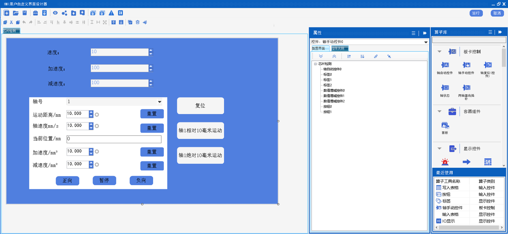Click the share nodes icon in toolbar
Screen dimensions: 508x234
[x=64, y=13]
